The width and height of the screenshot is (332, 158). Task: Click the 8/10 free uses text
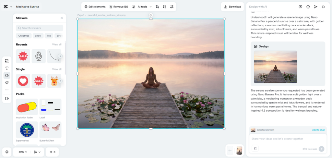pos(310,149)
